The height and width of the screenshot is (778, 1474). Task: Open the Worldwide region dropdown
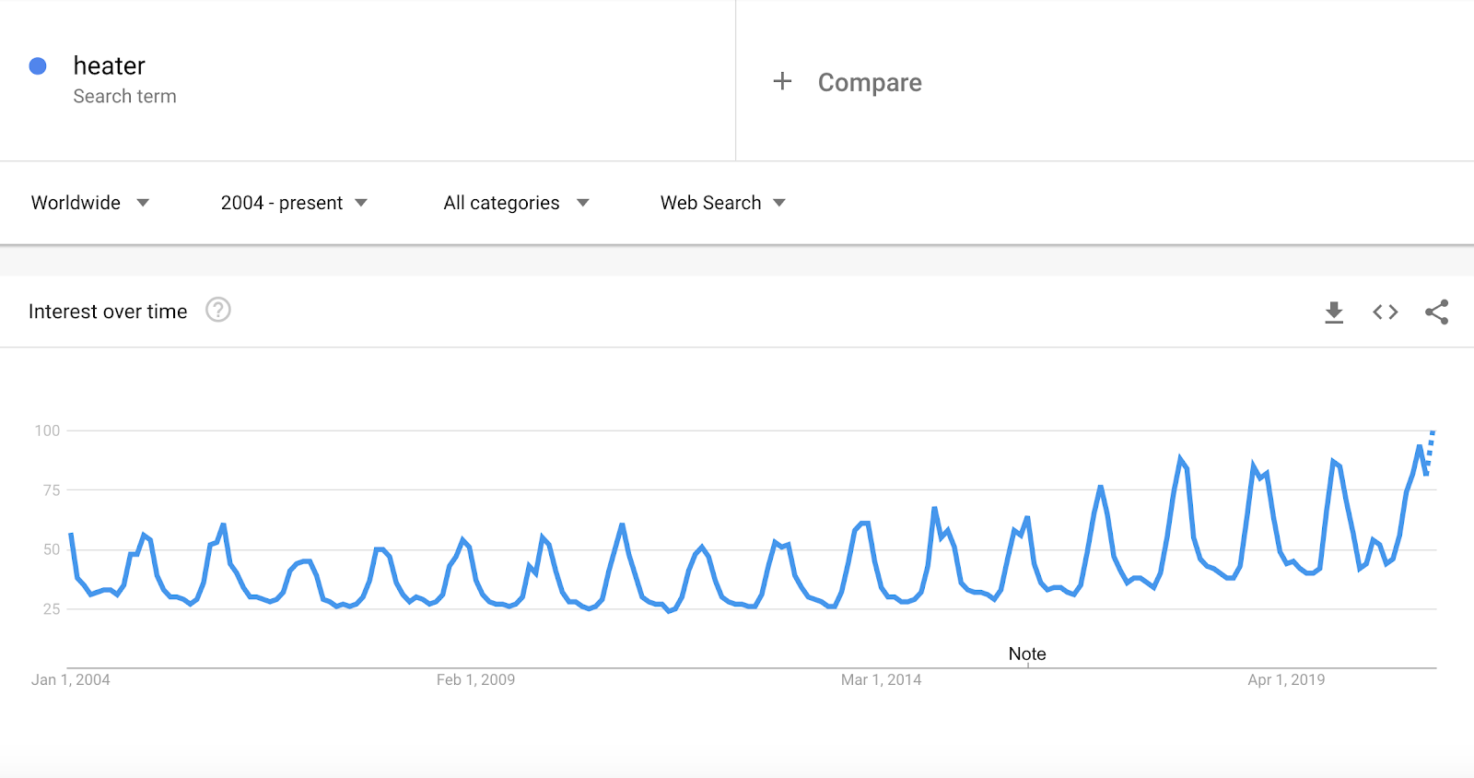coord(90,203)
